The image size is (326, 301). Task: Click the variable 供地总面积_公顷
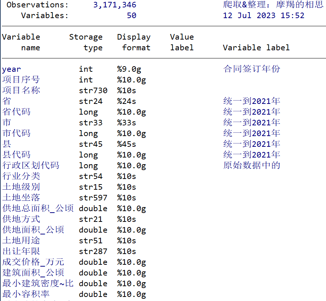(x=38, y=208)
